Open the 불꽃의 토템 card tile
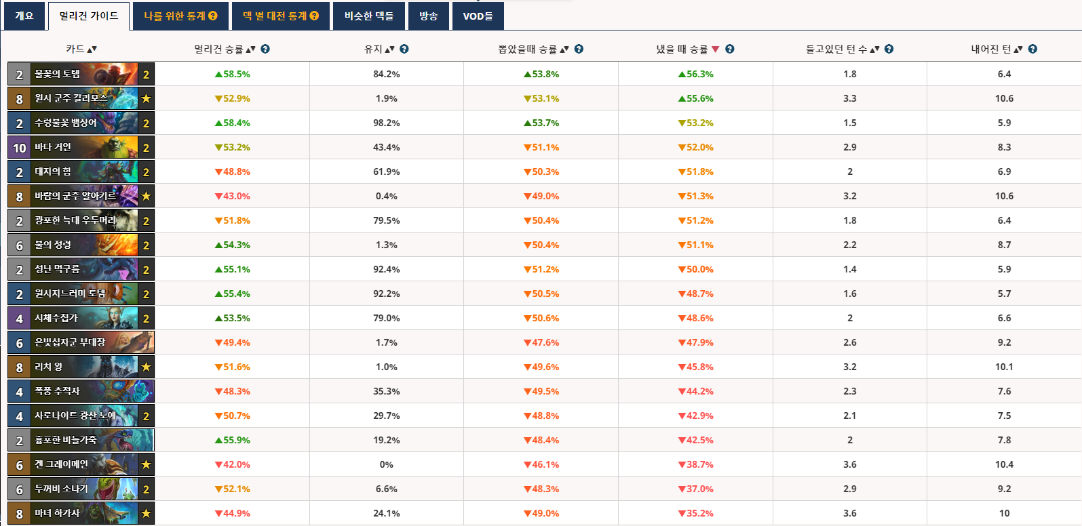Screen dimensions: 1082x526 pos(81,74)
